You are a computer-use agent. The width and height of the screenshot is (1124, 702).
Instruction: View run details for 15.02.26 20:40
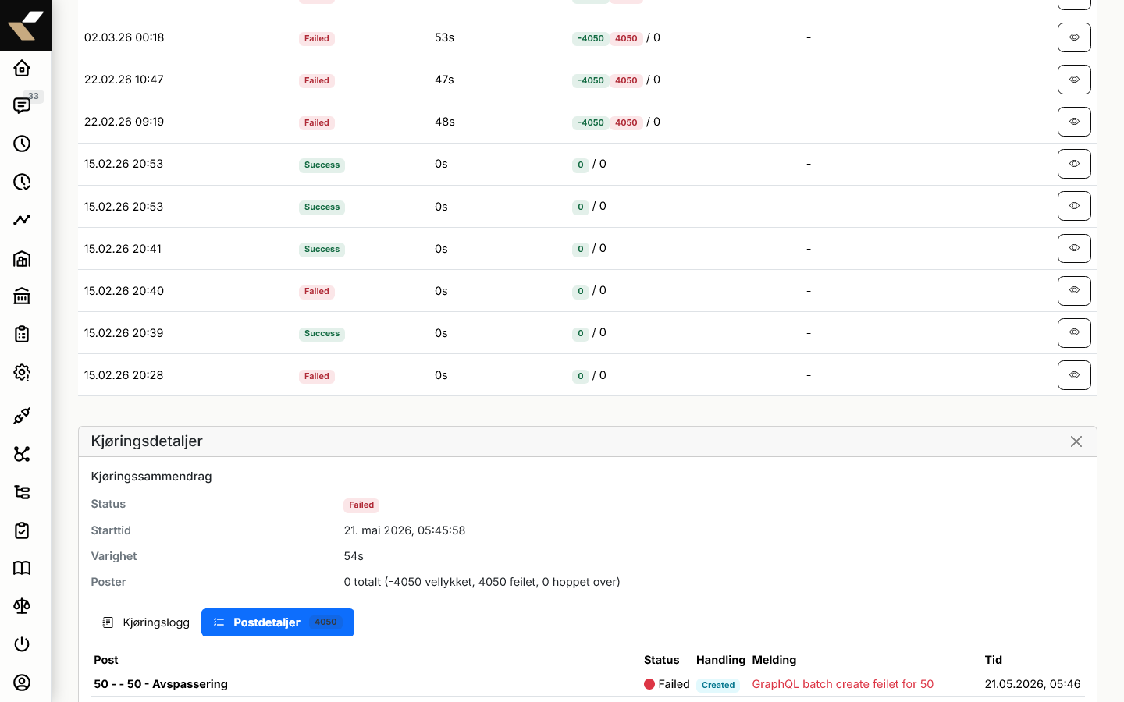1074,291
